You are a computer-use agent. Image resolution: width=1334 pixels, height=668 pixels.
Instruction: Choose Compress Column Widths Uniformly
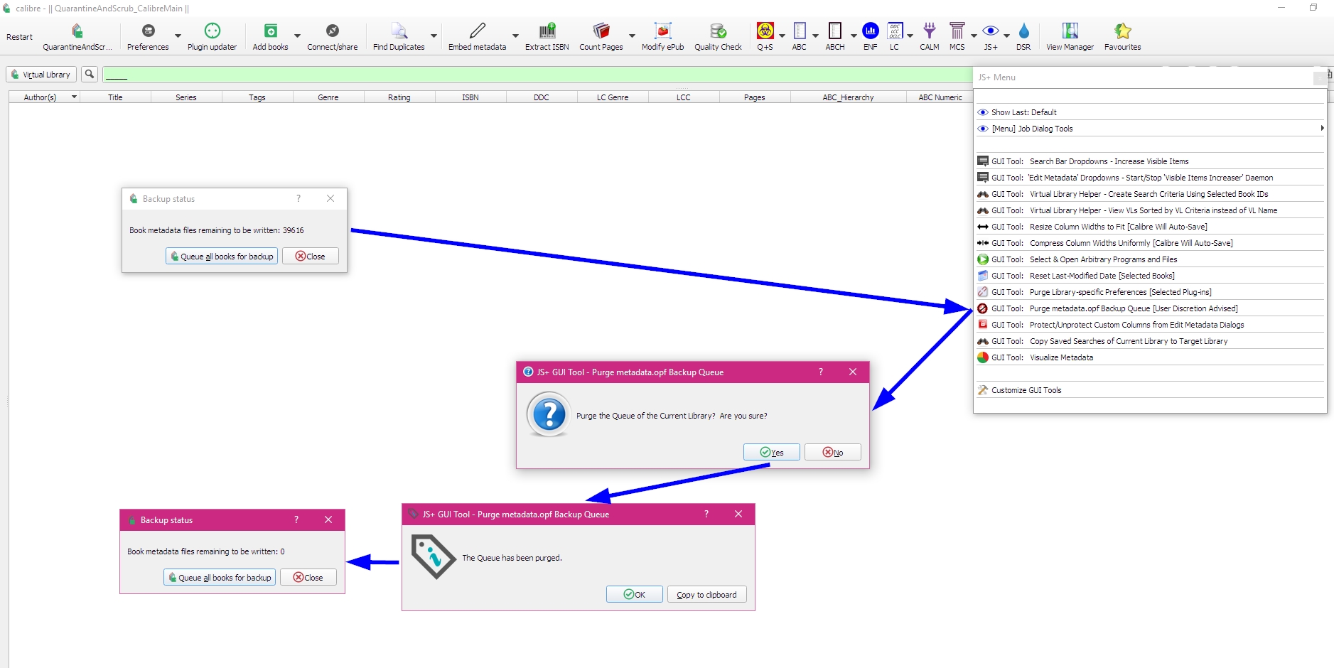click(1150, 243)
